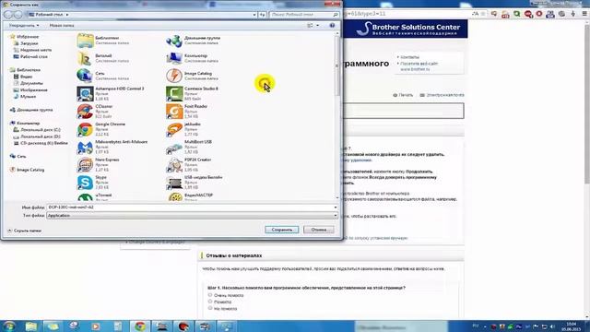590x332 pixels.
Task: Open the Windows Start button
Action: (x=8, y=326)
